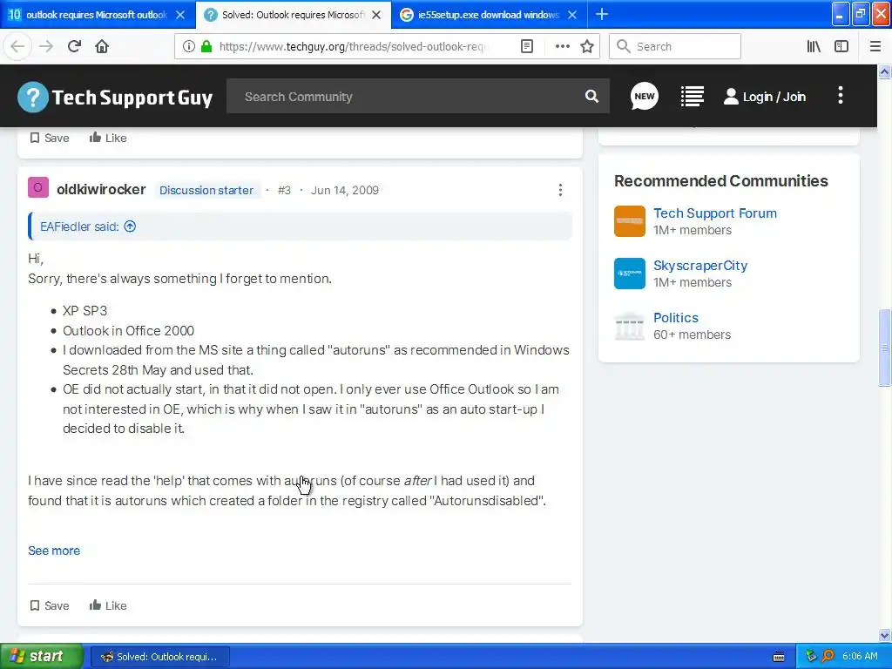Click the scrollbar down arrow
Viewport: 892px width, 669px height.
[885, 635]
